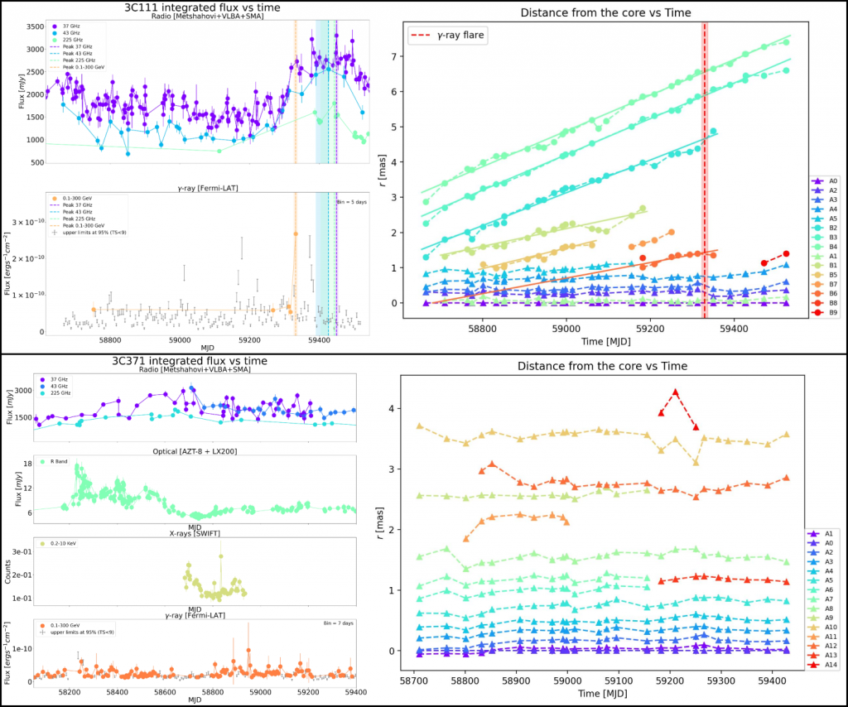Screen dimensions: 848x707
Task: Click the '3C371 integrated flux vs time' title
Action: [195, 361]
